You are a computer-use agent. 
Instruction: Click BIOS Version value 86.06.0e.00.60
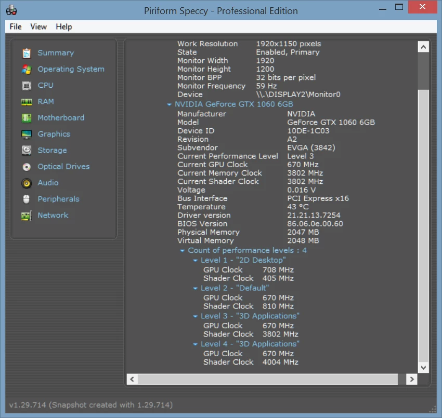click(315, 224)
